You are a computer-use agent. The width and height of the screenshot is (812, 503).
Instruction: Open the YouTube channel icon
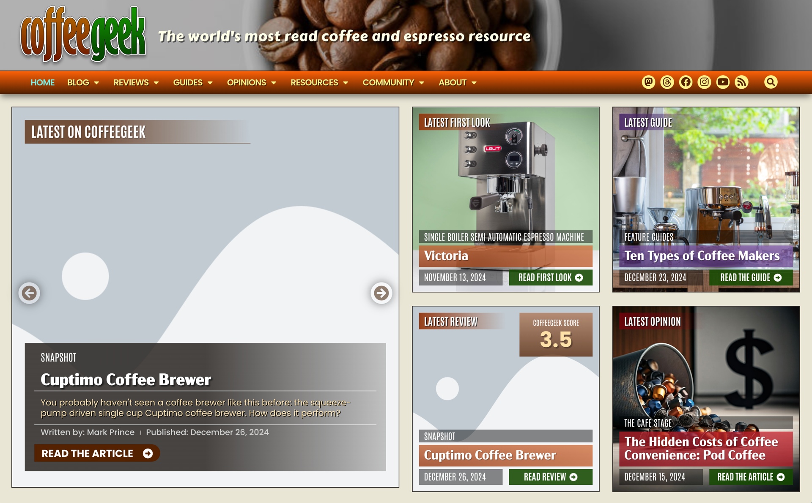click(x=723, y=82)
